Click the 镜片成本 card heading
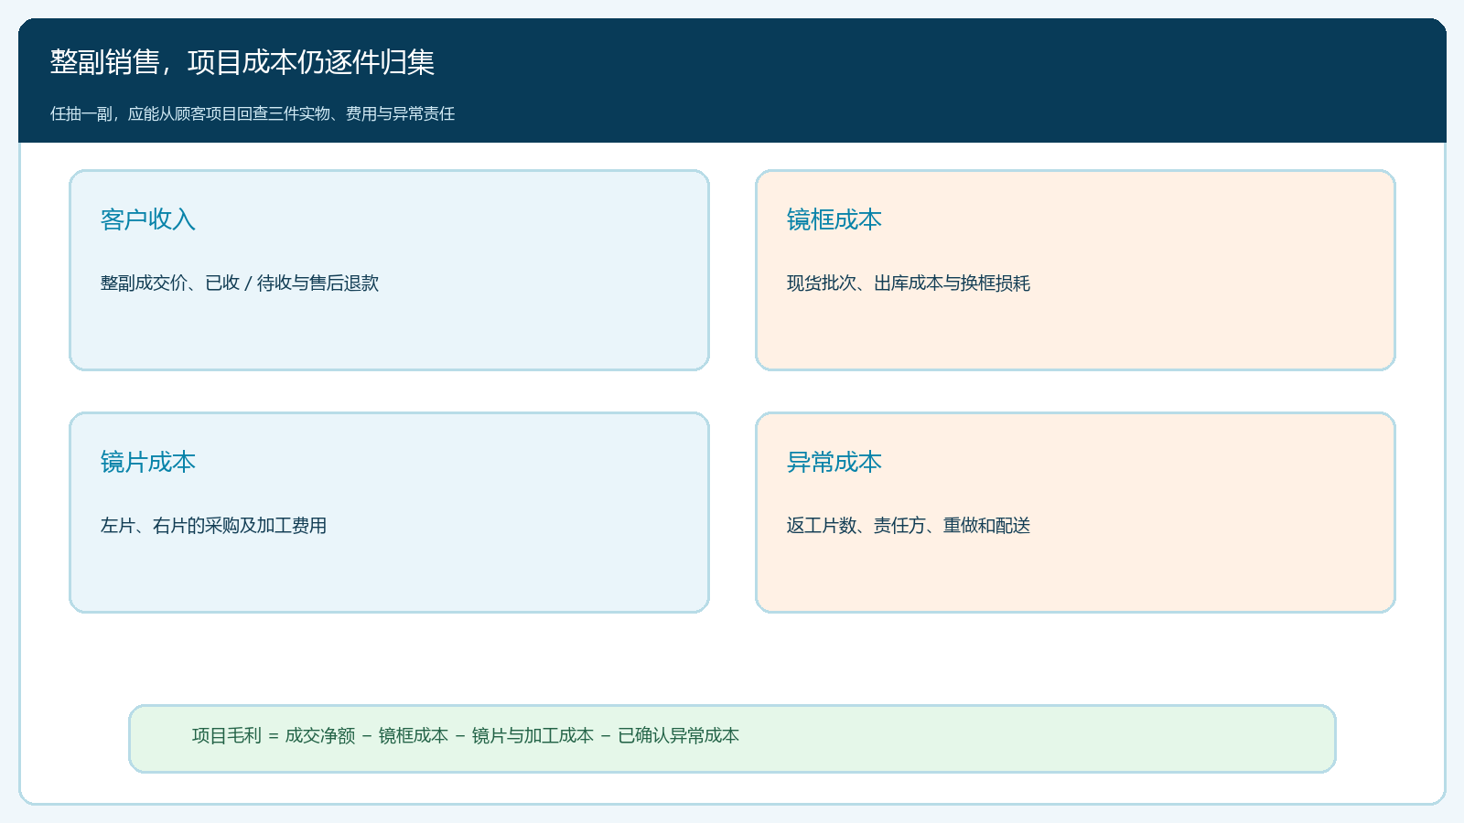The width and height of the screenshot is (1464, 823). tap(148, 462)
